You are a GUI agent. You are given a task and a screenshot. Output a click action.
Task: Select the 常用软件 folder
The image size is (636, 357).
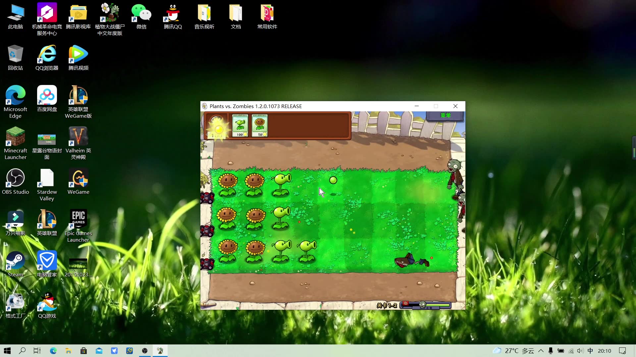point(267,17)
